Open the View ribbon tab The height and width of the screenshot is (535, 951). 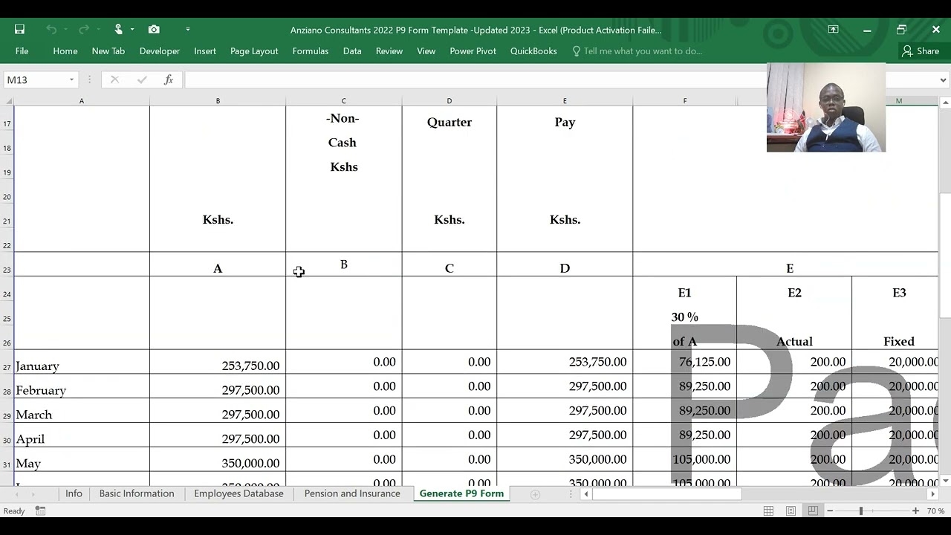coord(426,51)
